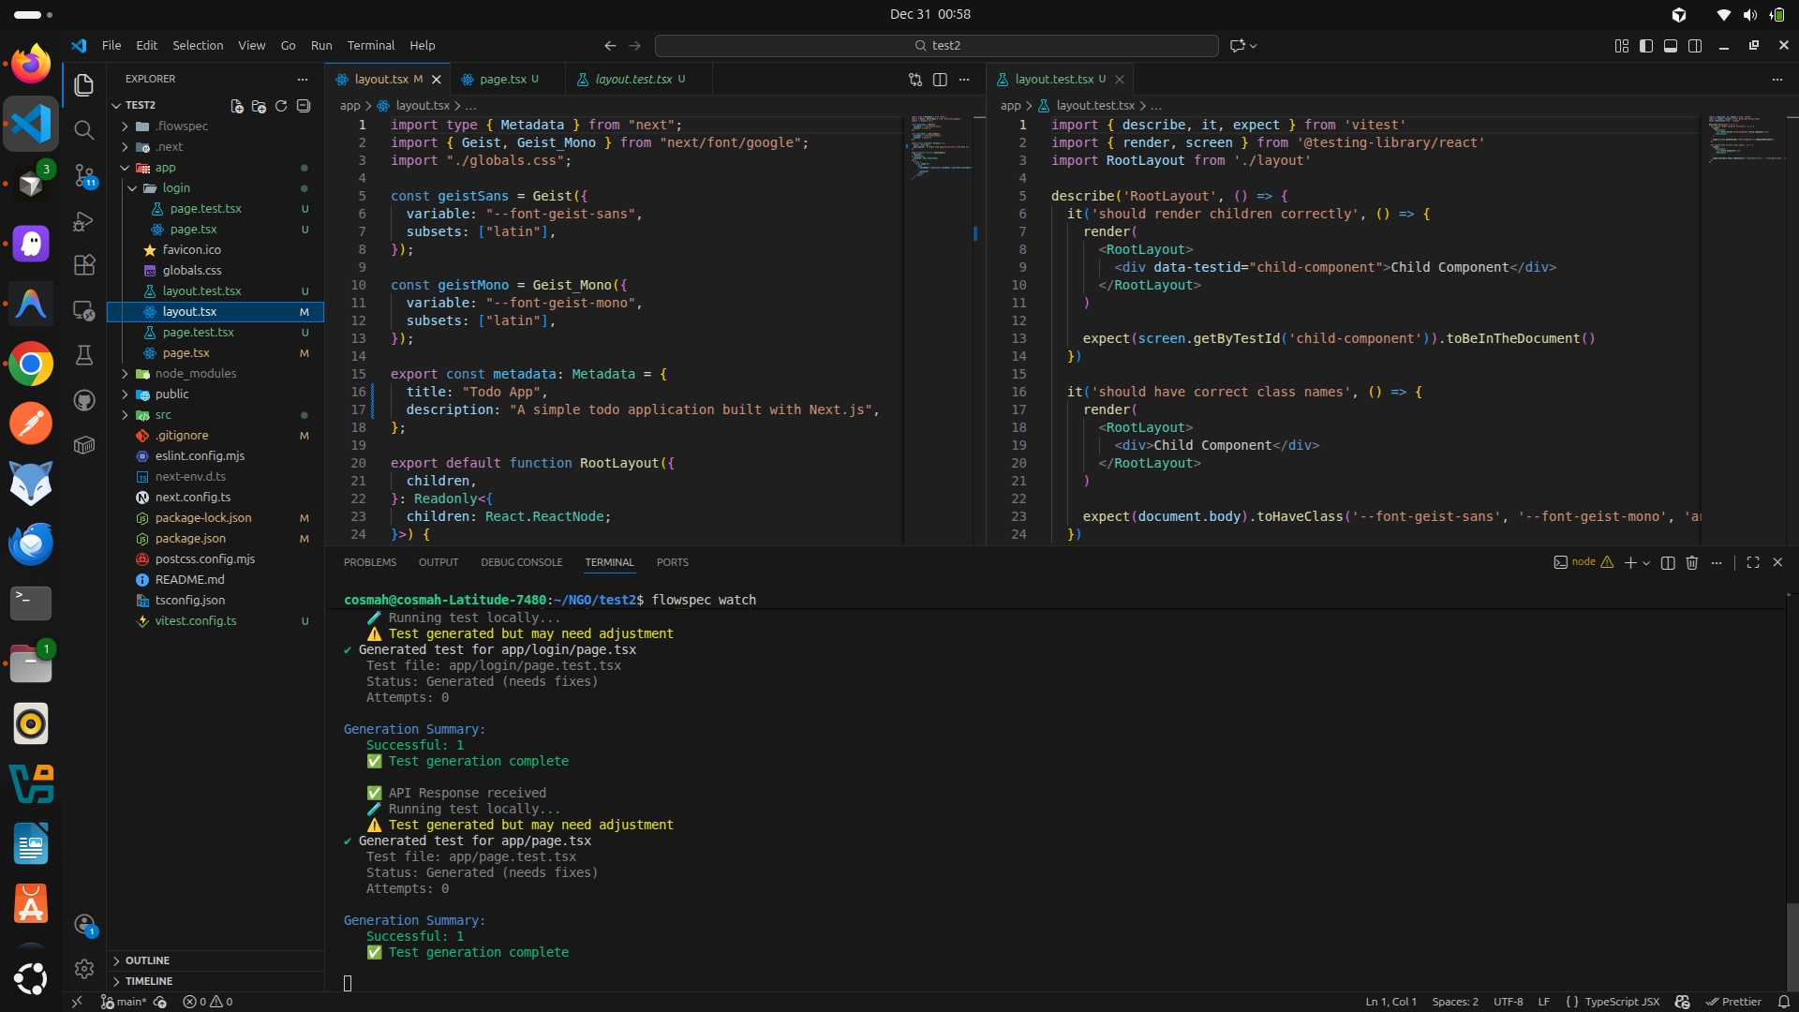This screenshot has width=1799, height=1012.
Task: Open the Terminal menu
Action: click(x=370, y=45)
